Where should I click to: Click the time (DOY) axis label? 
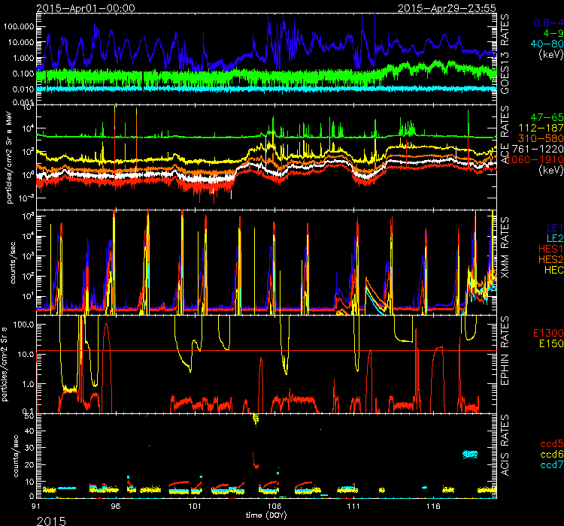(268, 515)
